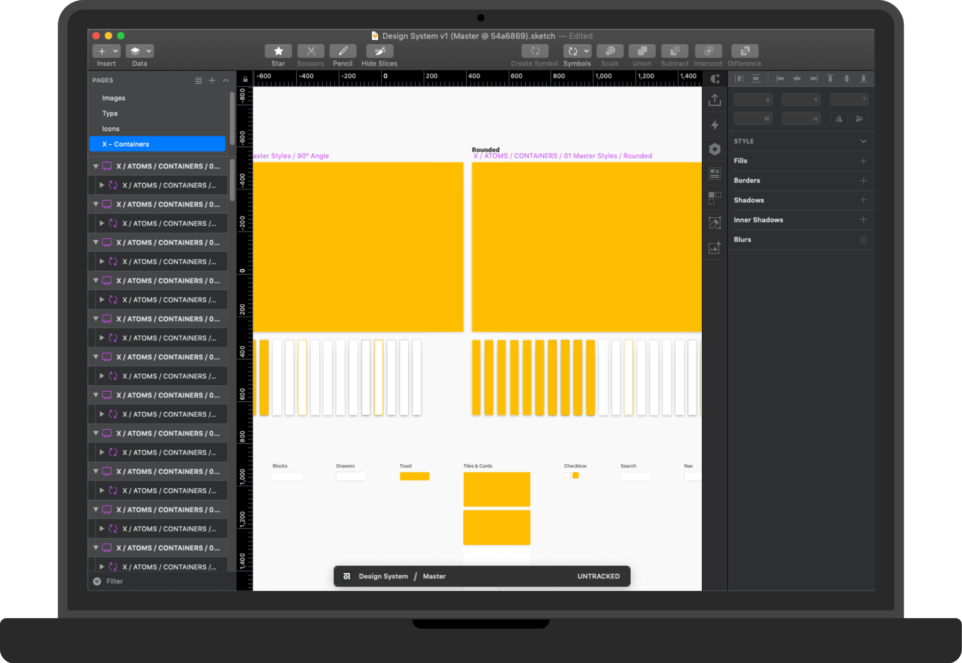Toggle the flip vertical button

(859, 119)
